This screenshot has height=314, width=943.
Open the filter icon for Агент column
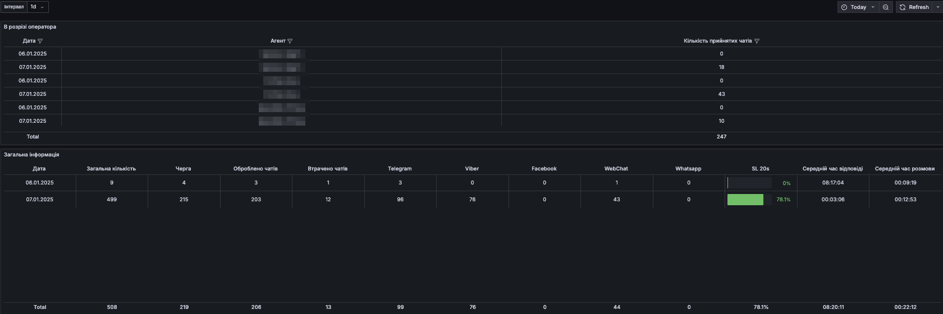click(x=290, y=41)
